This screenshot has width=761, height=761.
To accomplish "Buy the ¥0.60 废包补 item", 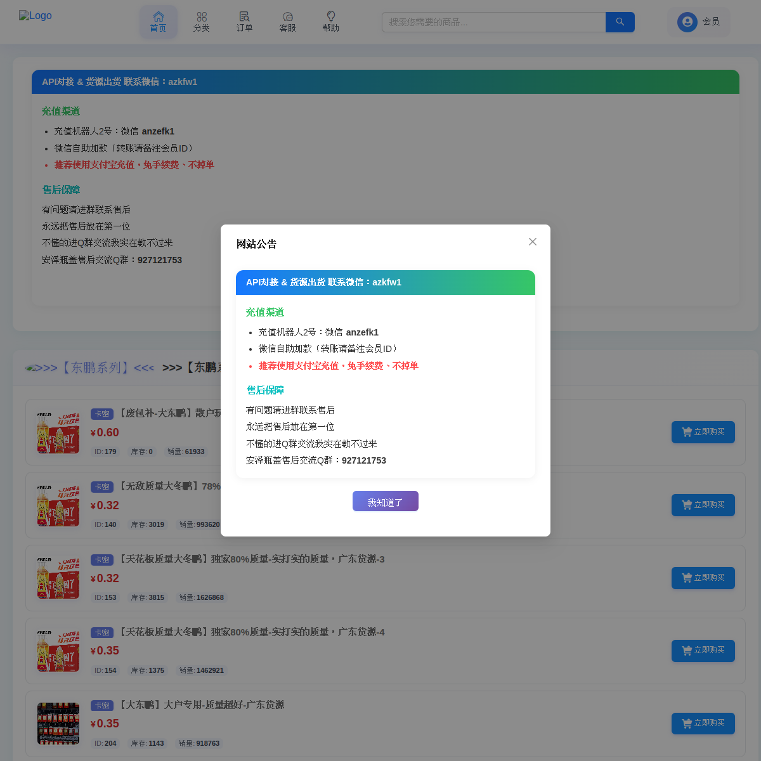I will (703, 432).
